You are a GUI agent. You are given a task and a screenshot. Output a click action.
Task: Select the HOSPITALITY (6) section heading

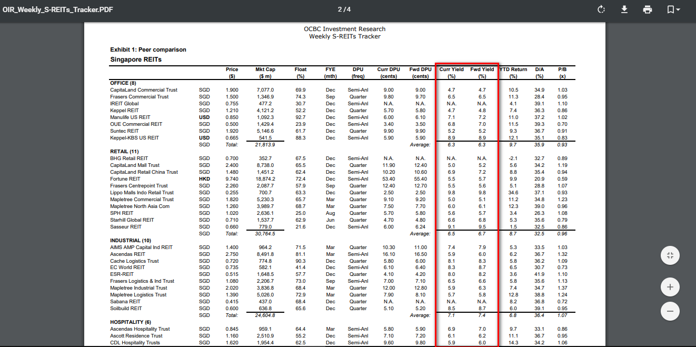click(131, 322)
